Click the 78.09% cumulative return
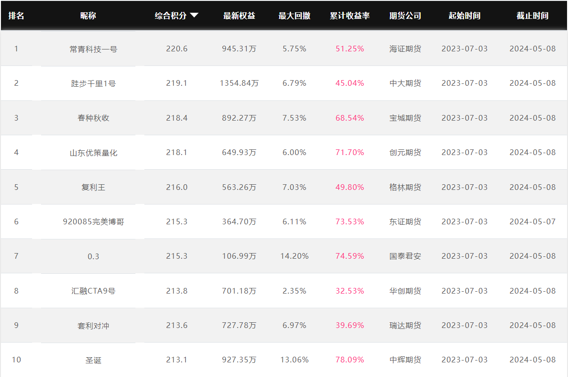The width and height of the screenshot is (568, 377). point(350,360)
